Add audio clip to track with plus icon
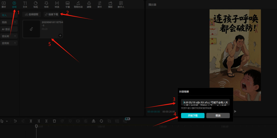 point(60,35)
